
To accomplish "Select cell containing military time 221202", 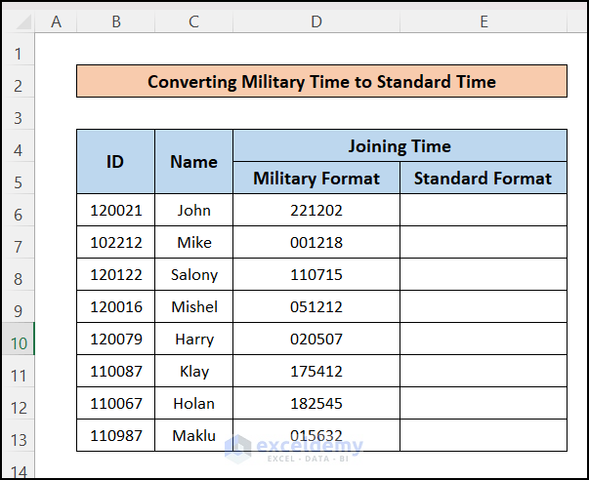I will (x=316, y=210).
